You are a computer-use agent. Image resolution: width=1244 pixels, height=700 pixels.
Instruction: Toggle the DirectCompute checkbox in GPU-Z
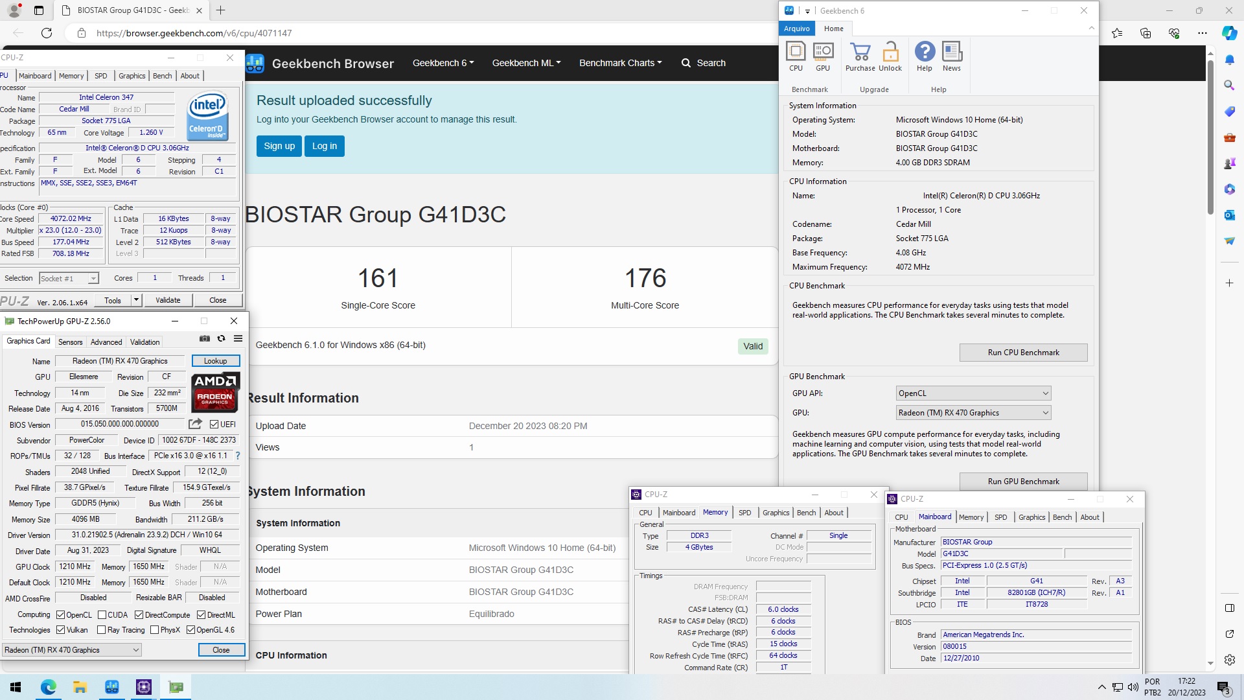pos(139,615)
